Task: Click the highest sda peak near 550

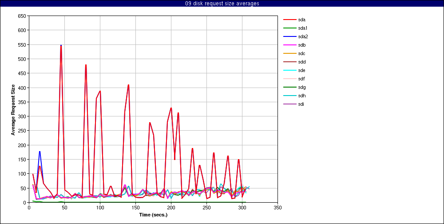Action: [x=61, y=45]
